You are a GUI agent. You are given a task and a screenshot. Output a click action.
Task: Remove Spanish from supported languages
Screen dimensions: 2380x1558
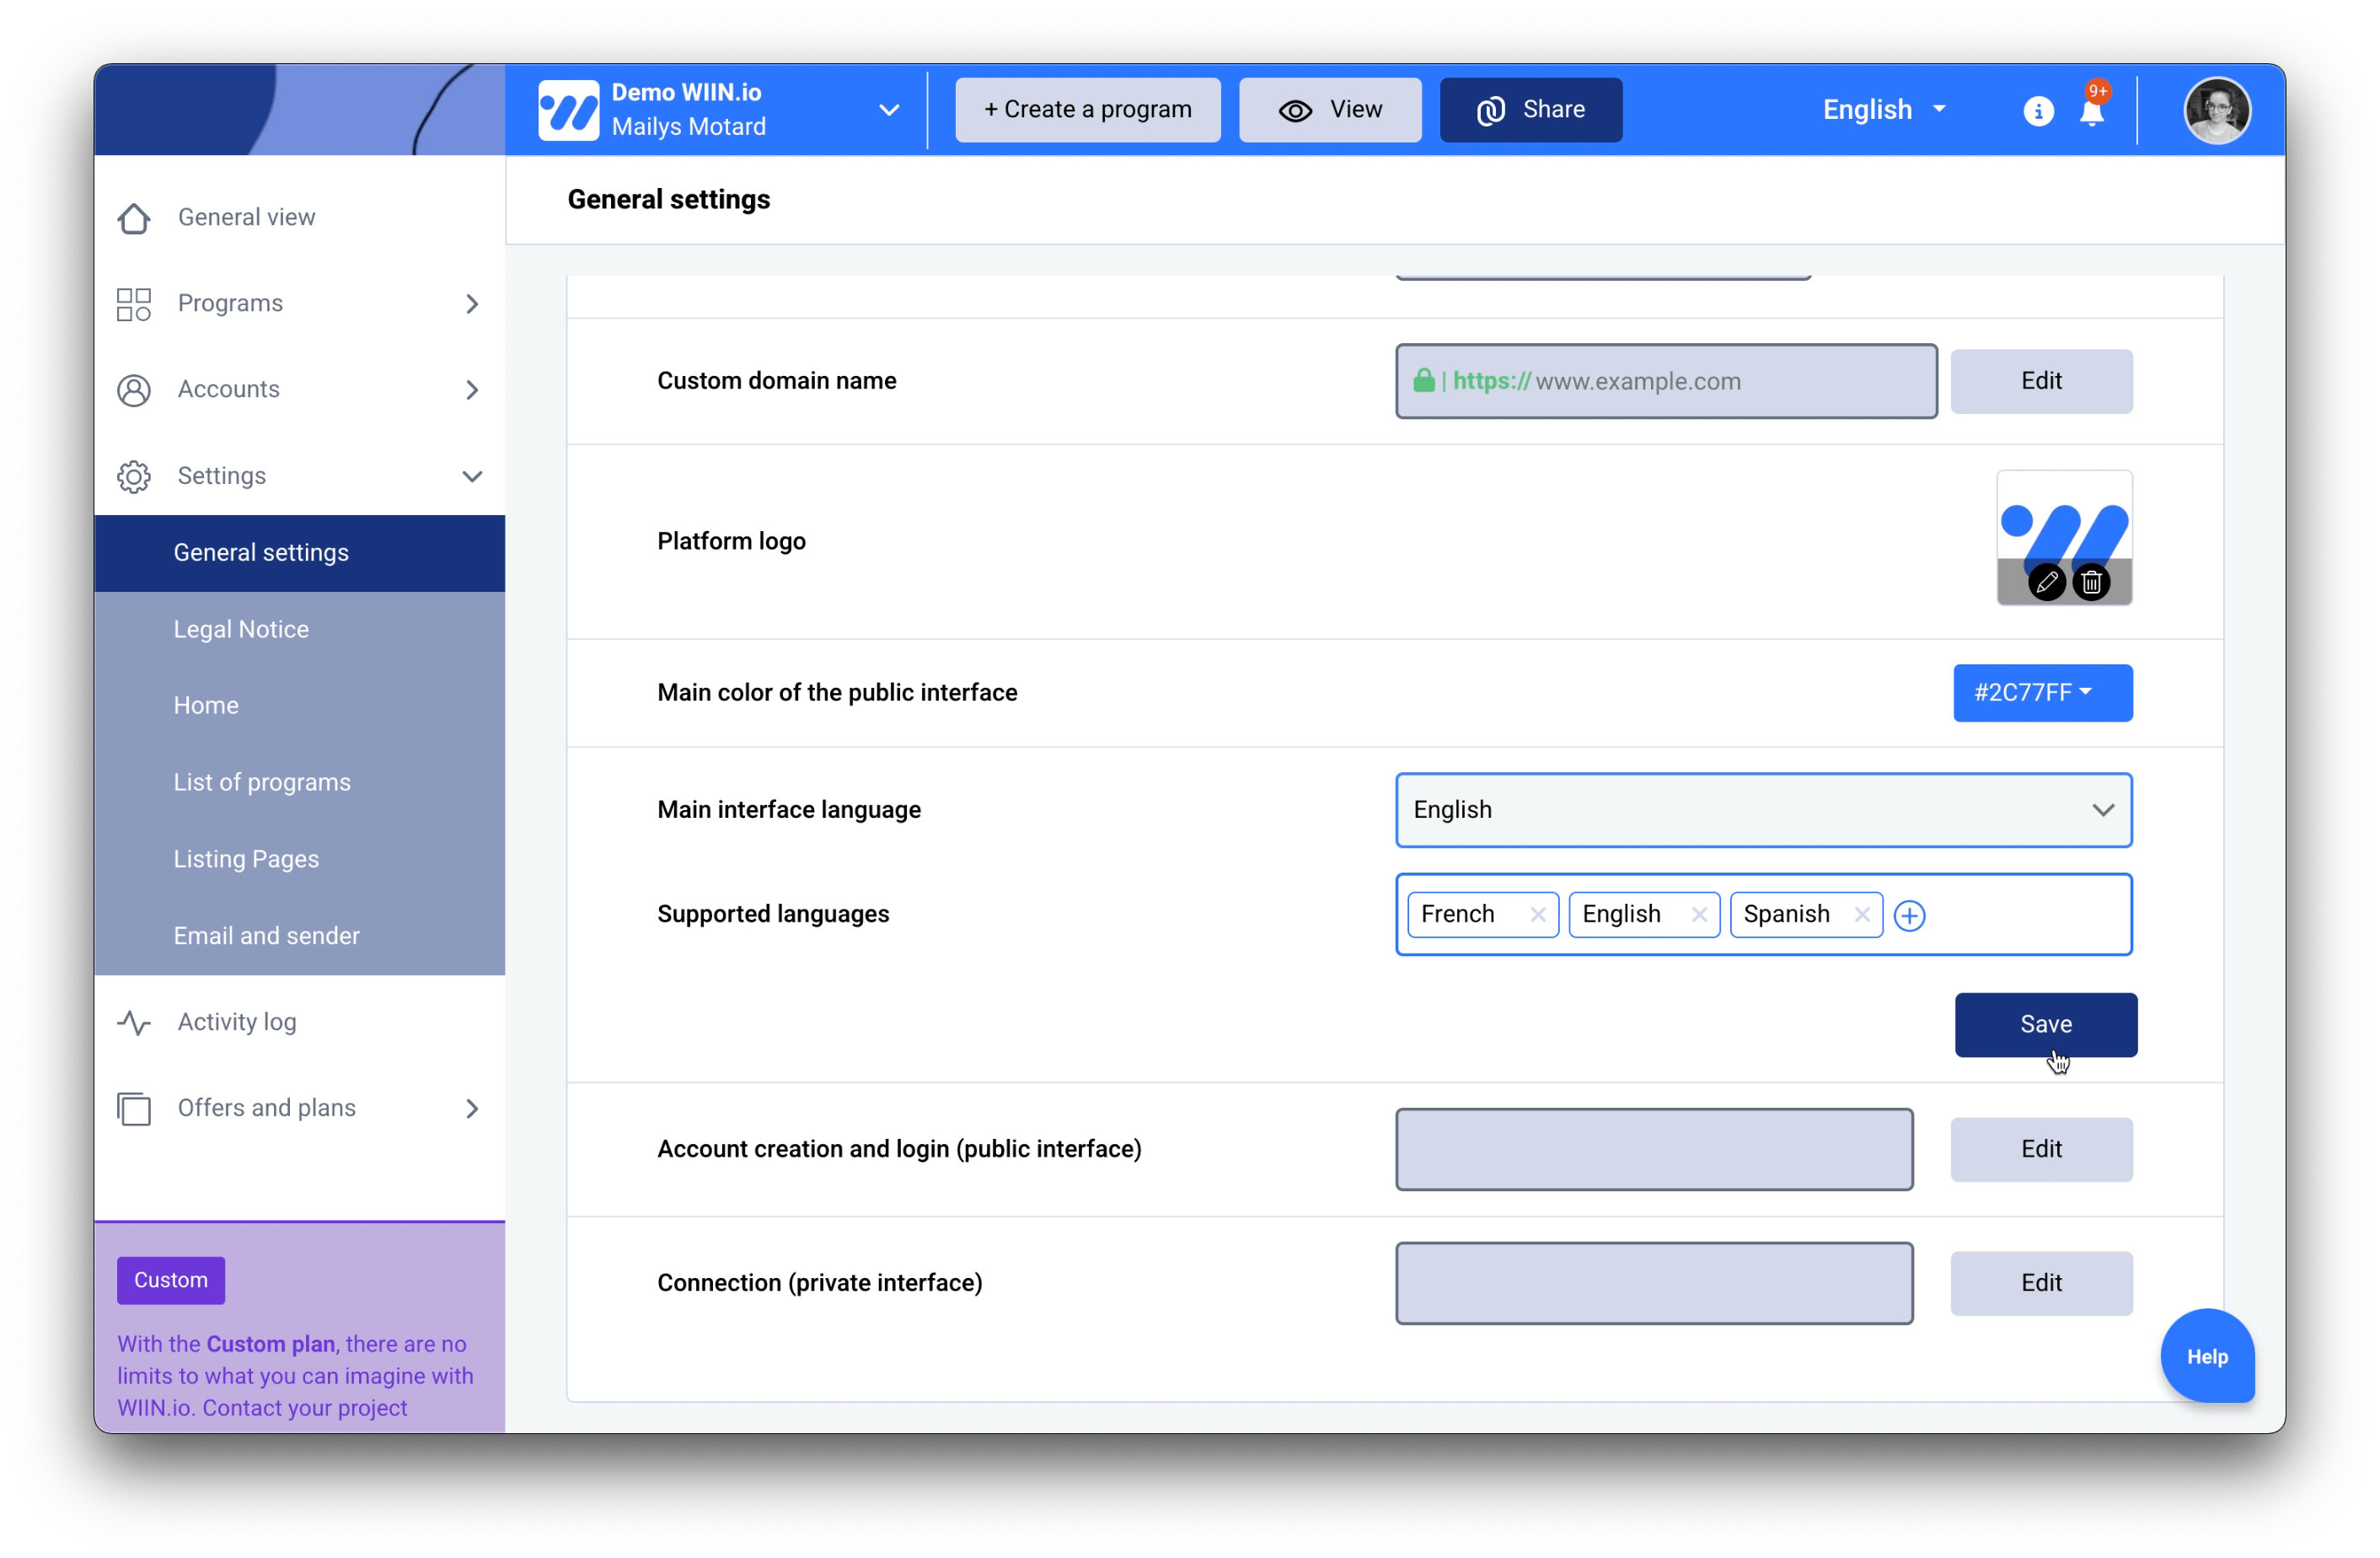coord(1861,915)
